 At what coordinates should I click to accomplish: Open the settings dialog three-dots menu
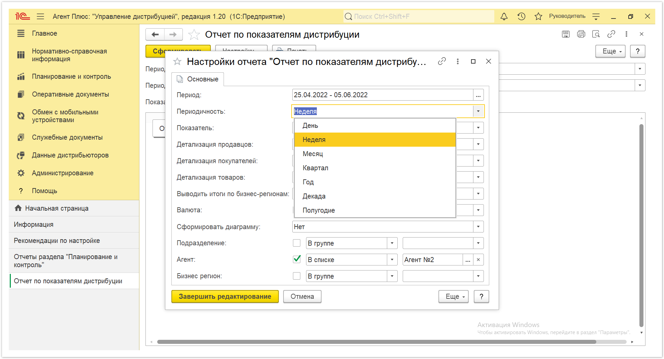click(x=458, y=61)
